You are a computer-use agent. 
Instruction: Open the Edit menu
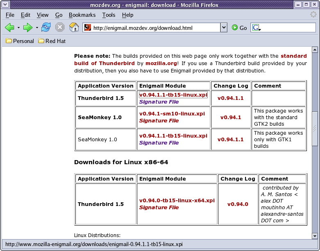click(x=25, y=15)
